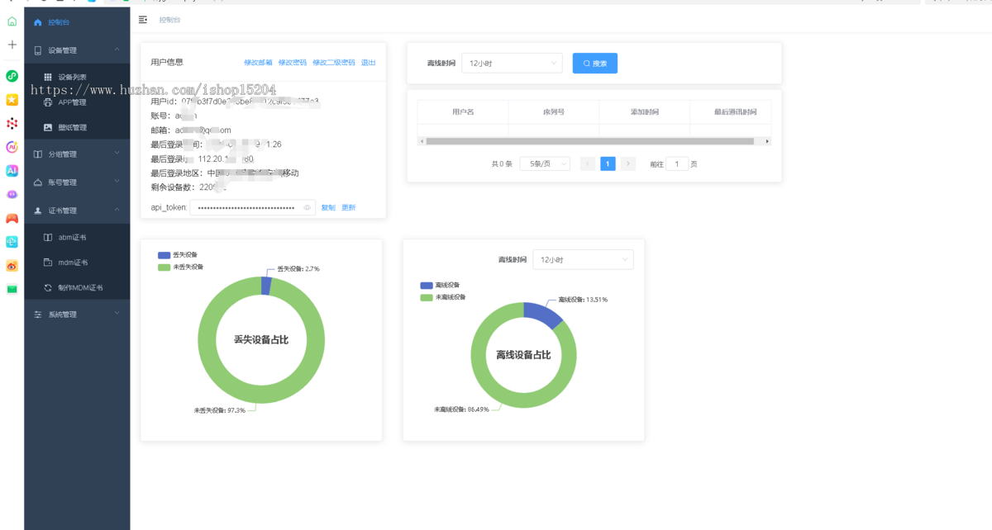
Task: Open 设备列表 in the sidebar
Action: [77, 77]
